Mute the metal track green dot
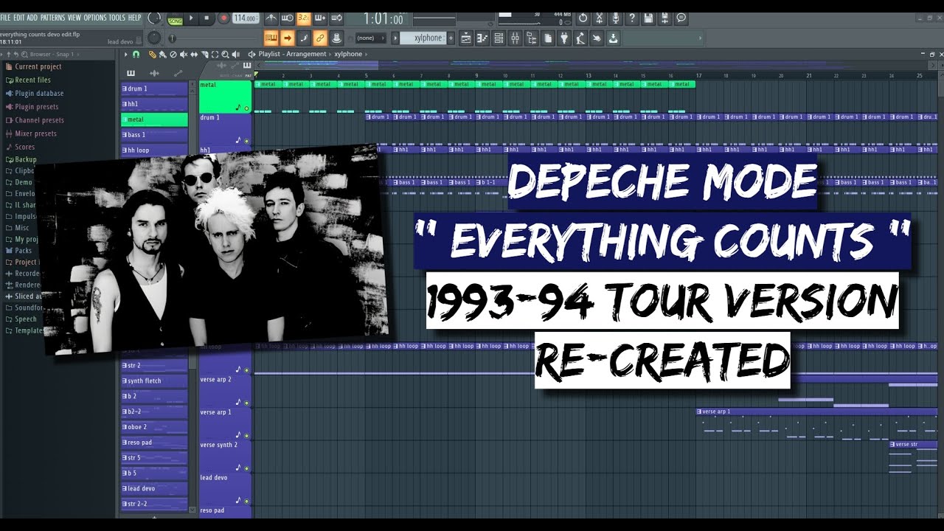Viewport: 944px width, 531px height. [246, 109]
